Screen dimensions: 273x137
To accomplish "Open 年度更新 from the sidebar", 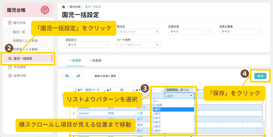I will (19, 67).
